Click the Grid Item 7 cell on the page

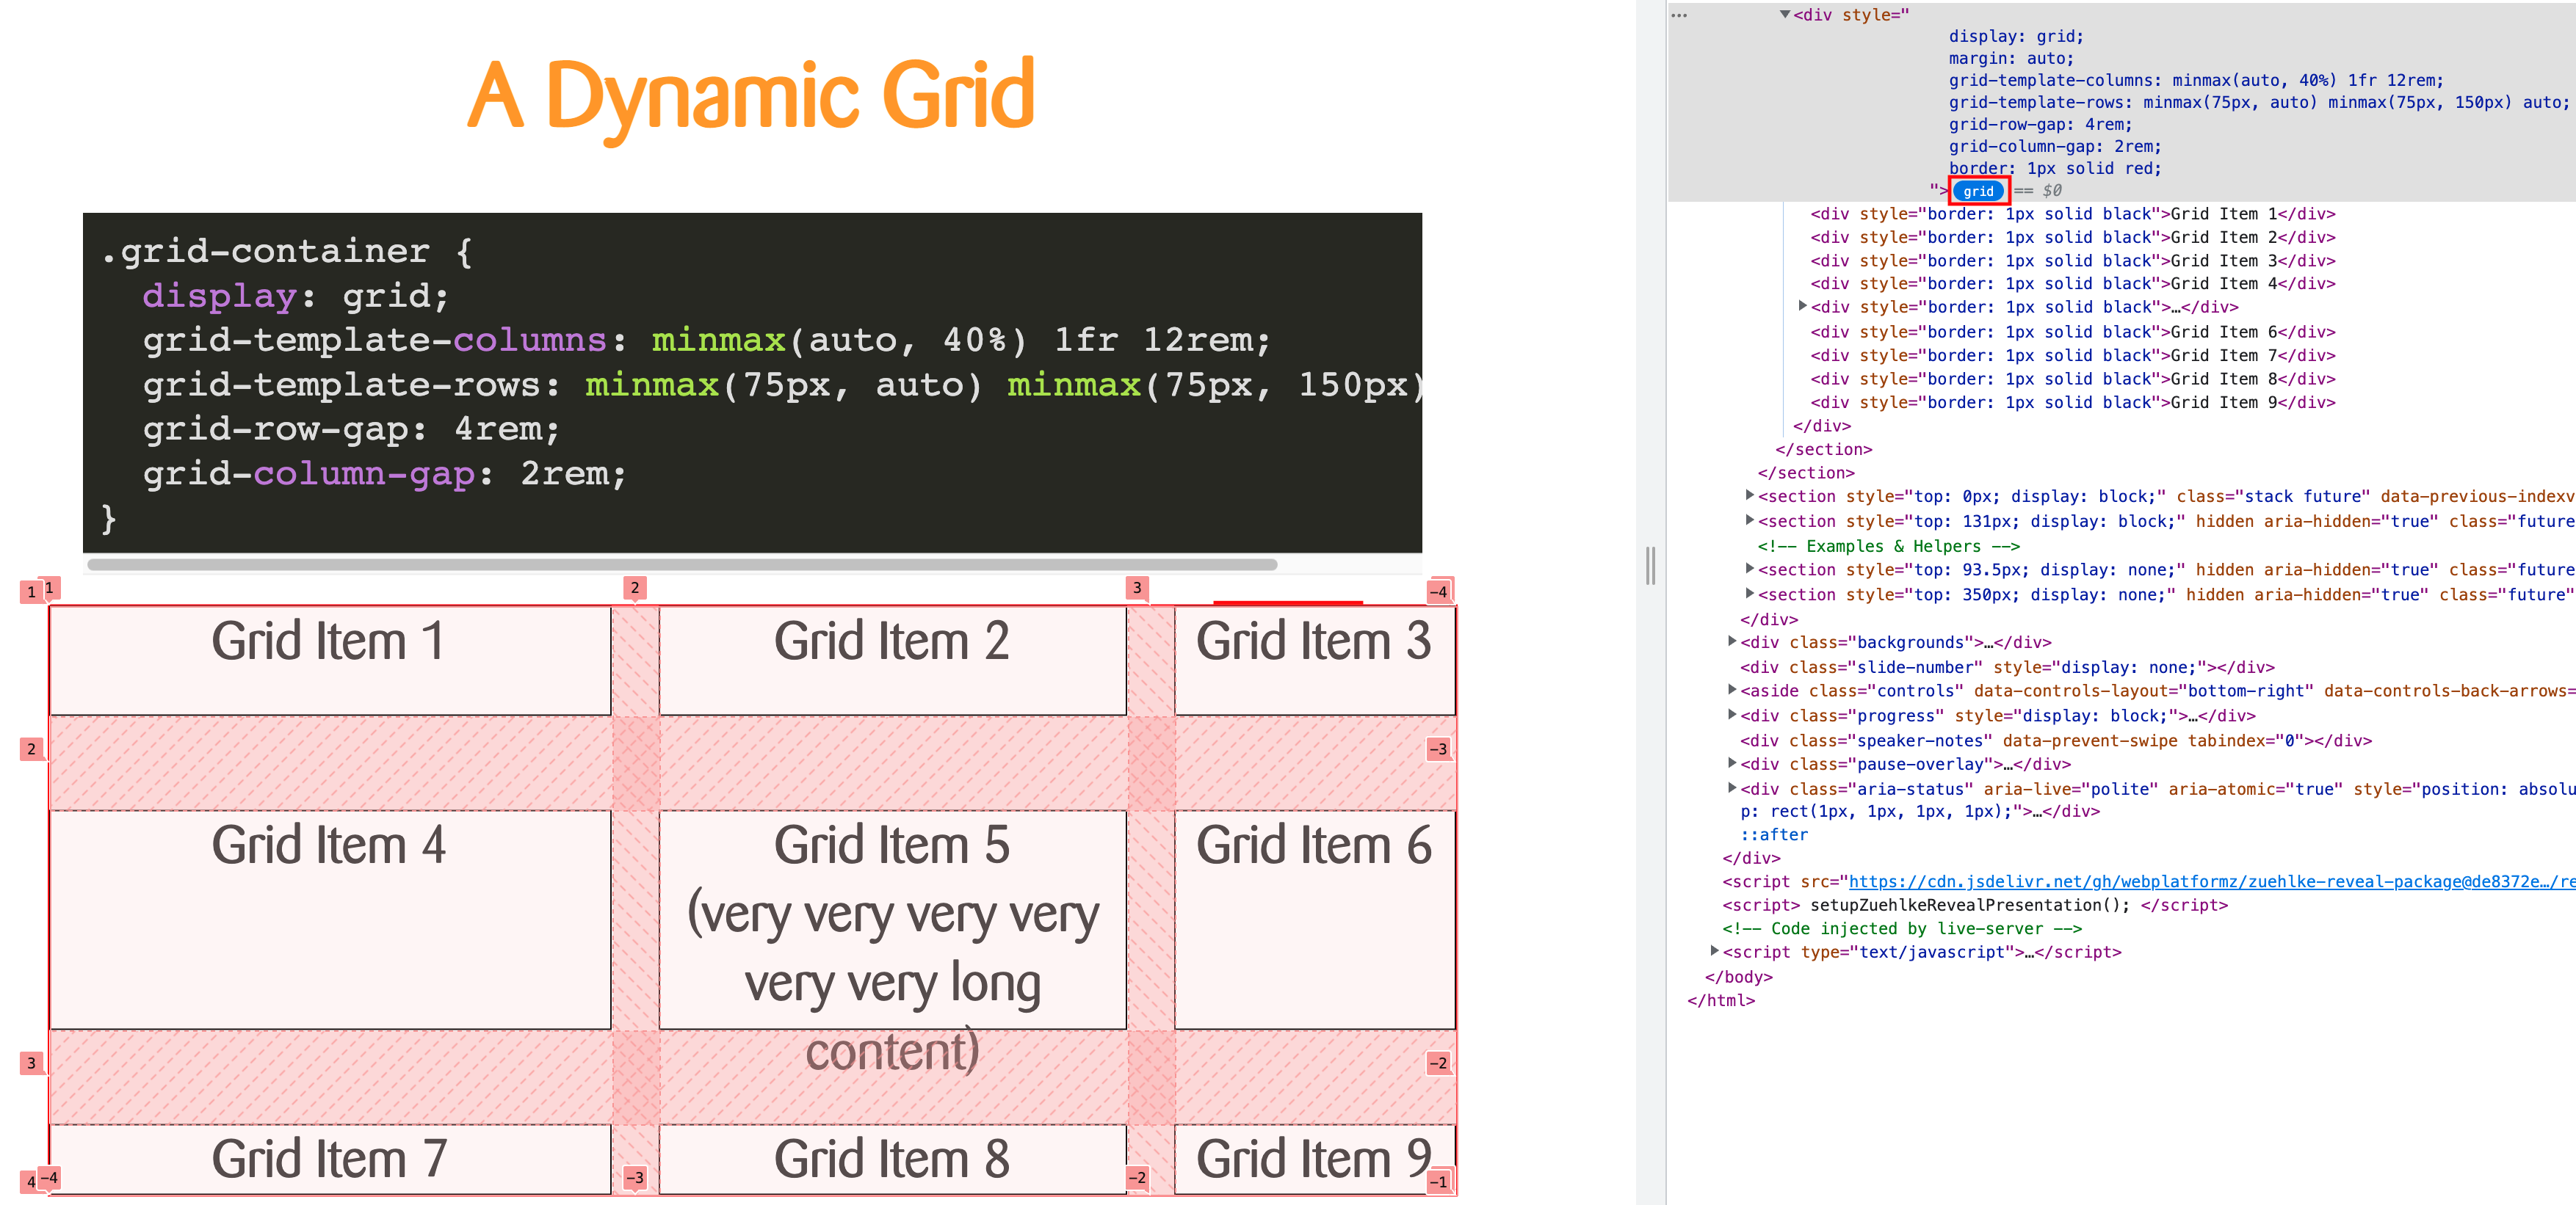tap(330, 1159)
